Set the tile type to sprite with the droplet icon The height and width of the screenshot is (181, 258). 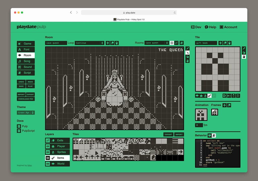coord(205,96)
